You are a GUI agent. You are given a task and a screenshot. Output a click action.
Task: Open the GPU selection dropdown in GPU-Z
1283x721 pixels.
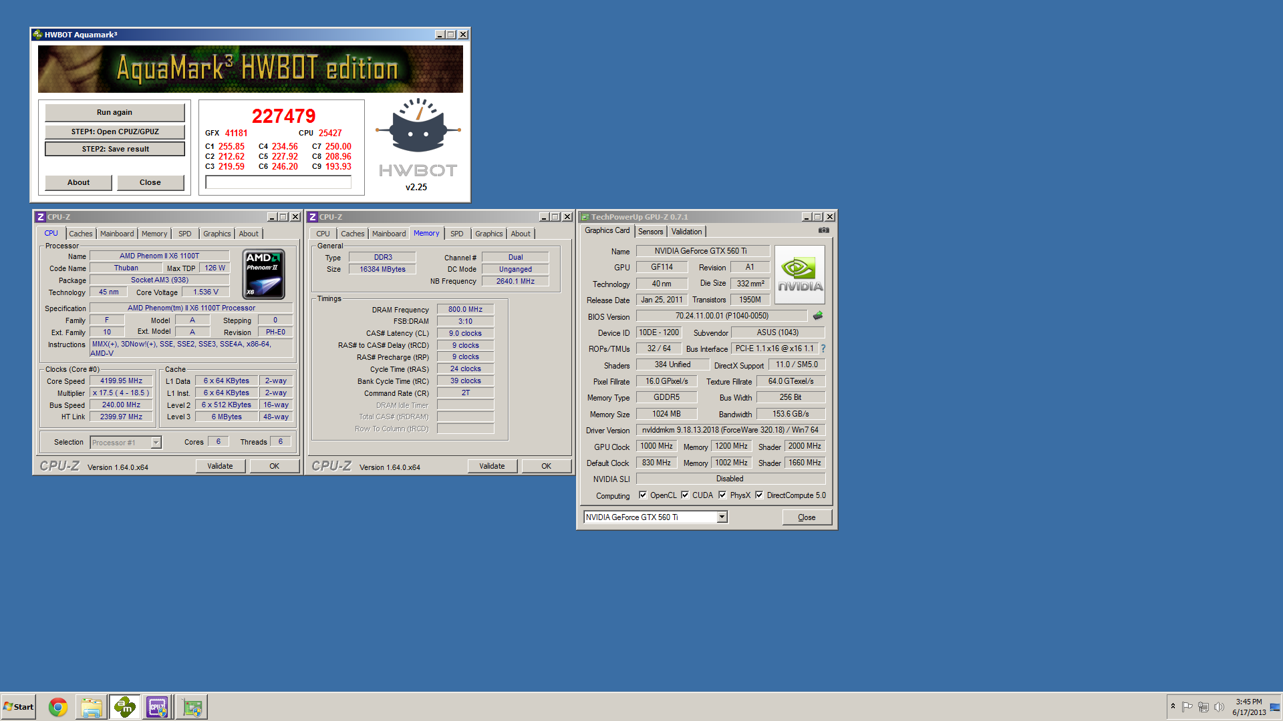tap(722, 517)
